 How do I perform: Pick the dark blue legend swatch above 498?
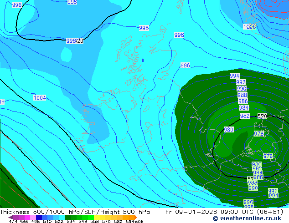click(39, 218)
